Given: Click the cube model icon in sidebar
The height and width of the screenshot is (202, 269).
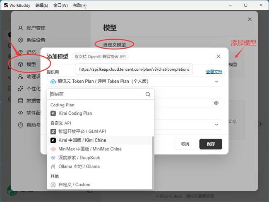Looking at the screenshot, I should (x=21, y=64).
